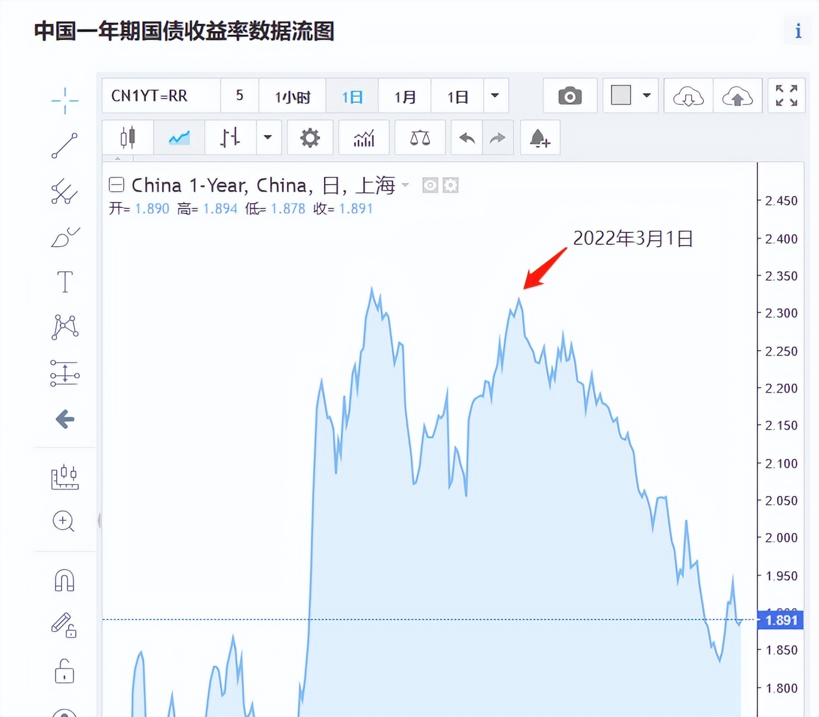The width and height of the screenshot is (819, 717).
Task: Toggle the lock all drawings padlock
Action: (x=64, y=671)
